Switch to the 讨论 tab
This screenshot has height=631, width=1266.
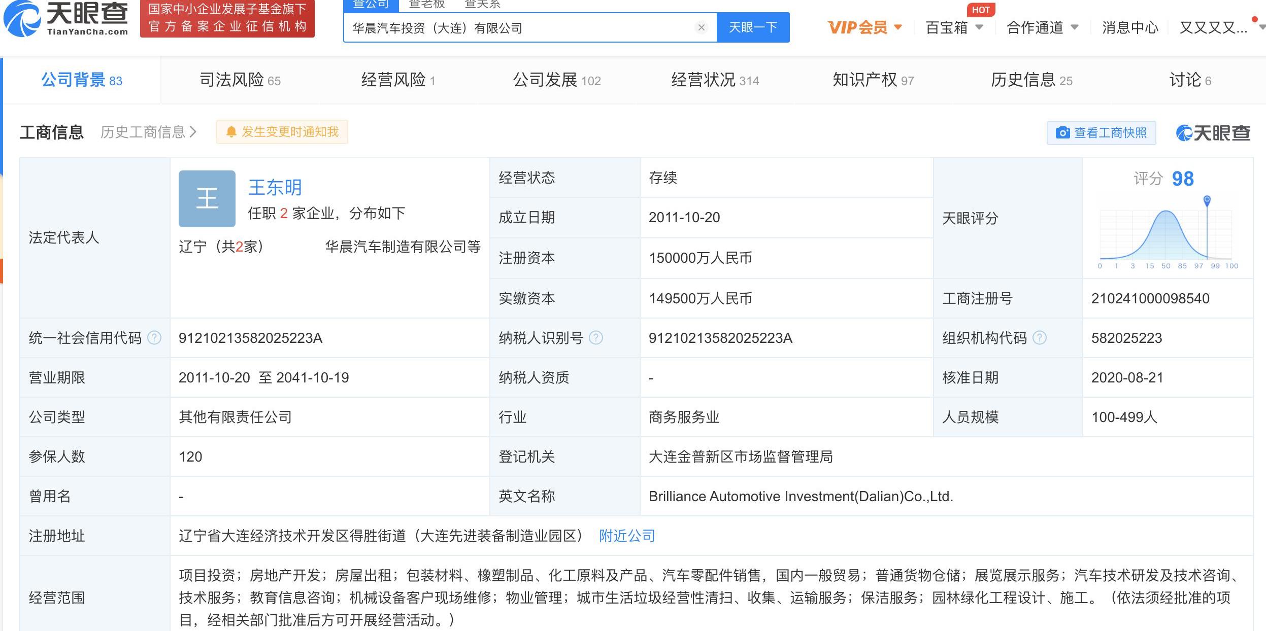click(x=1190, y=80)
